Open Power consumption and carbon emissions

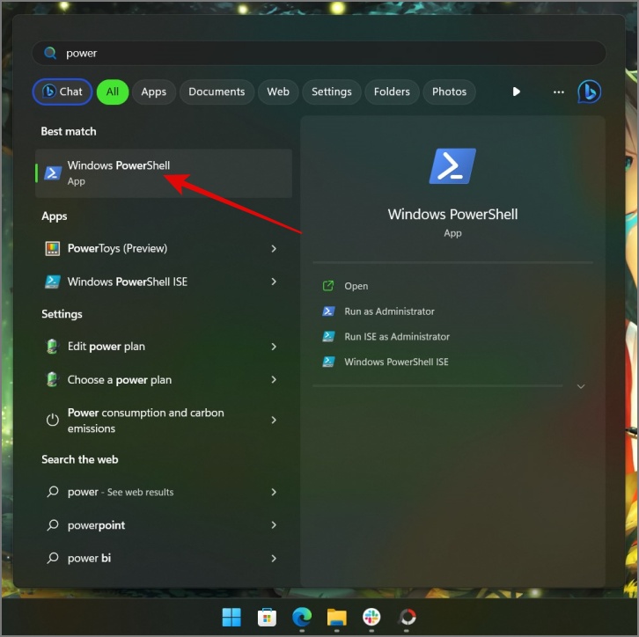pyautogui.click(x=164, y=421)
